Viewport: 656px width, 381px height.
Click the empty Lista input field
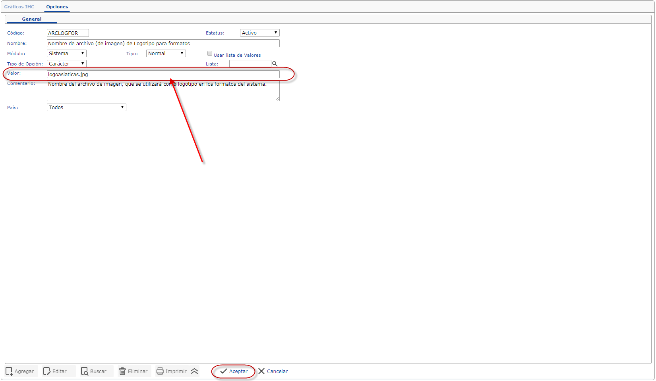point(250,63)
